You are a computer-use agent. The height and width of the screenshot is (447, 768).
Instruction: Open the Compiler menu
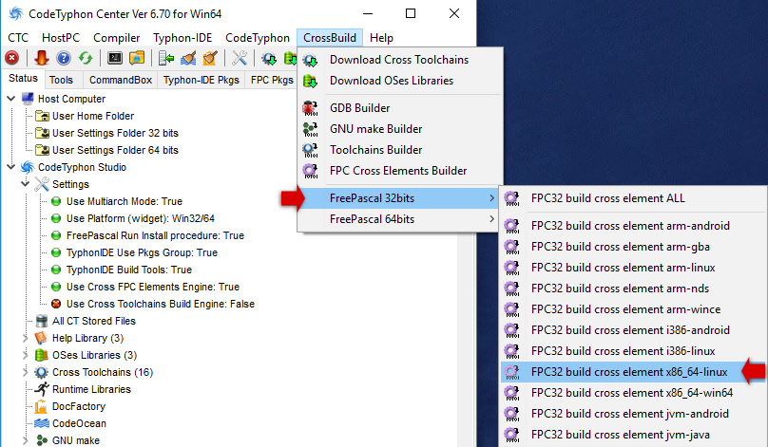(117, 37)
